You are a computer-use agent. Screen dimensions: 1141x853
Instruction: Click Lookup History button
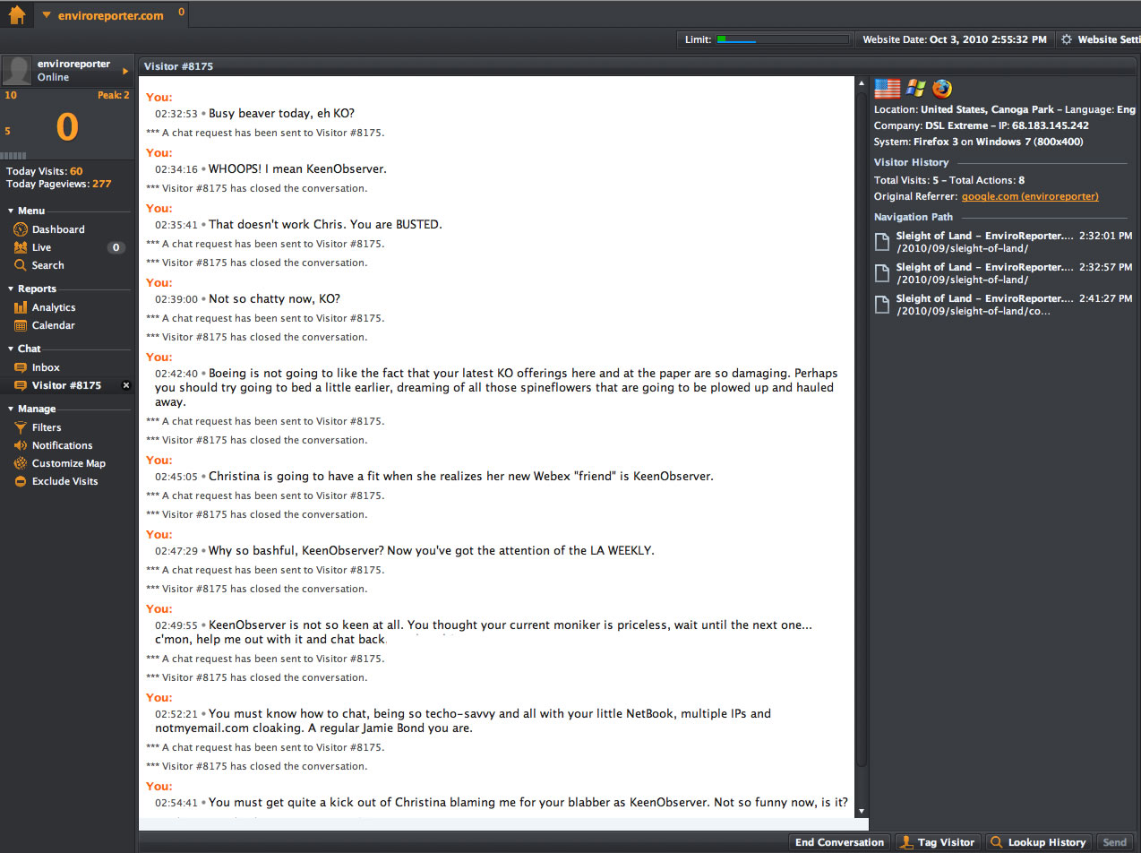click(x=1039, y=842)
